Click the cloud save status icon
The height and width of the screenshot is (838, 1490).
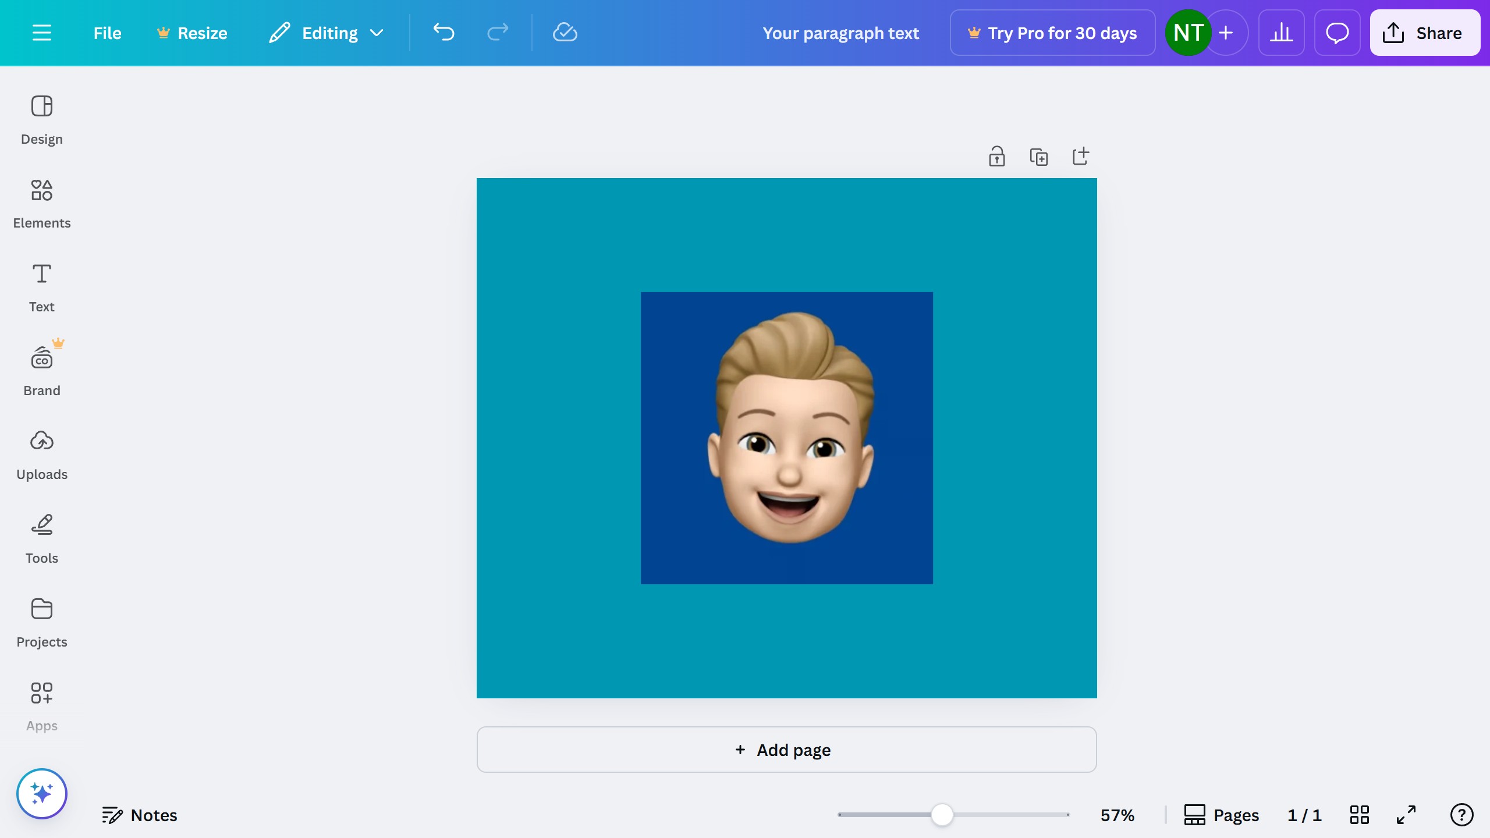[565, 33]
